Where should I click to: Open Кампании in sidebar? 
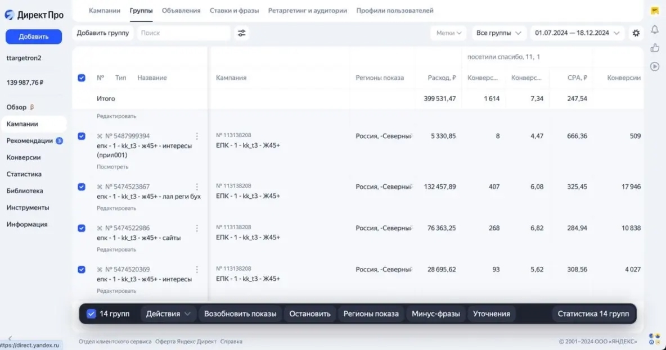click(x=34, y=124)
